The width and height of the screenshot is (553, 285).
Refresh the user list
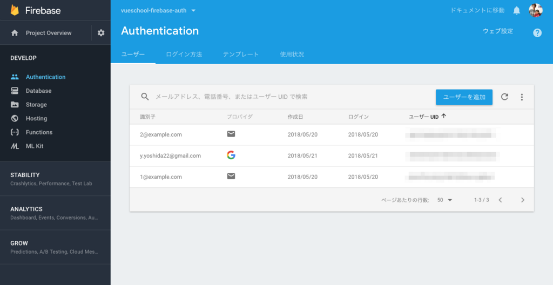[505, 97]
